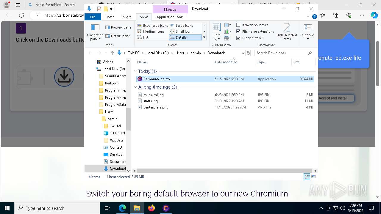Open Customize Quick Access Toolbar dropdown
The image size is (381, 214).
tap(111, 9)
